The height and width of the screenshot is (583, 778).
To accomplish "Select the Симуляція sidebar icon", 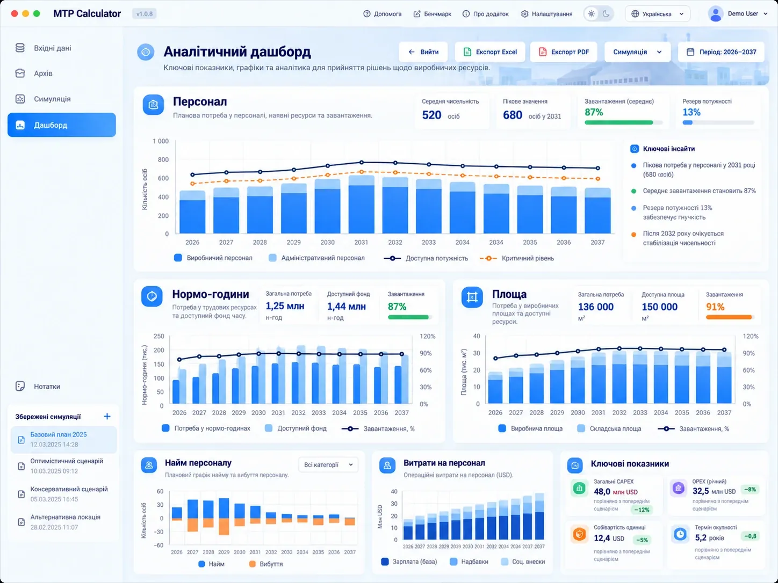I will click(x=20, y=99).
